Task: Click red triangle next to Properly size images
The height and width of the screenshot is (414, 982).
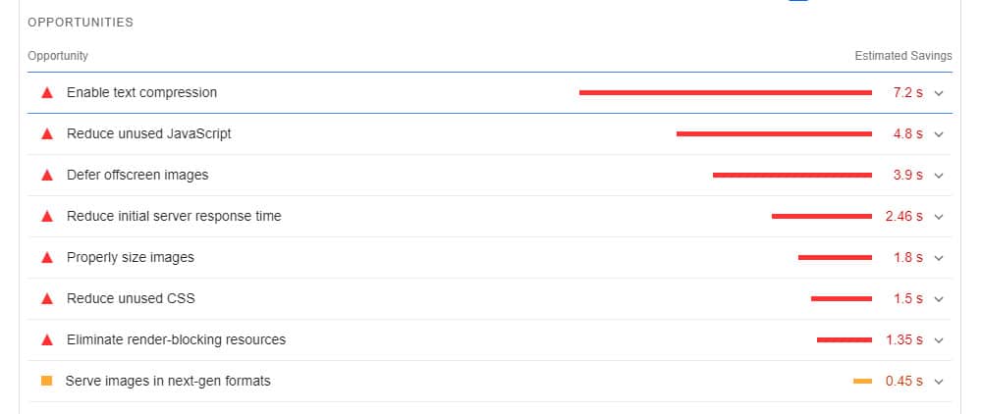Action: pyautogui.click(x=47, y=258)
